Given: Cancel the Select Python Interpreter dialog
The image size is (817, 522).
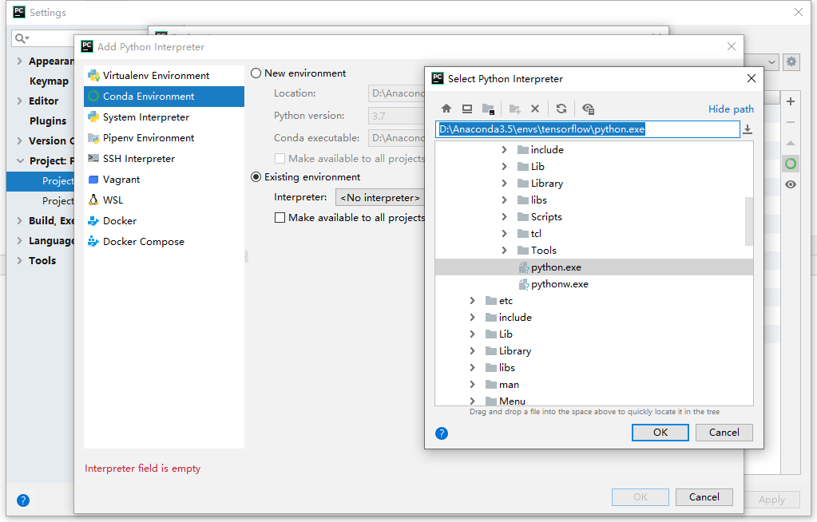Looking at the screenshot, I should click(724, 433).
